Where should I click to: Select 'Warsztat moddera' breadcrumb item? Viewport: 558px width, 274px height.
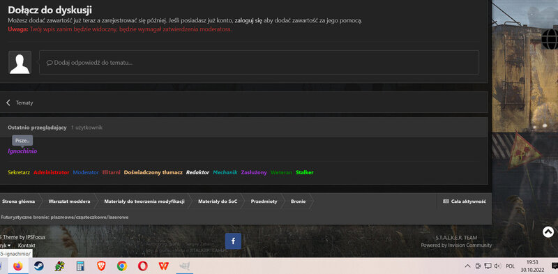(69, 201)
